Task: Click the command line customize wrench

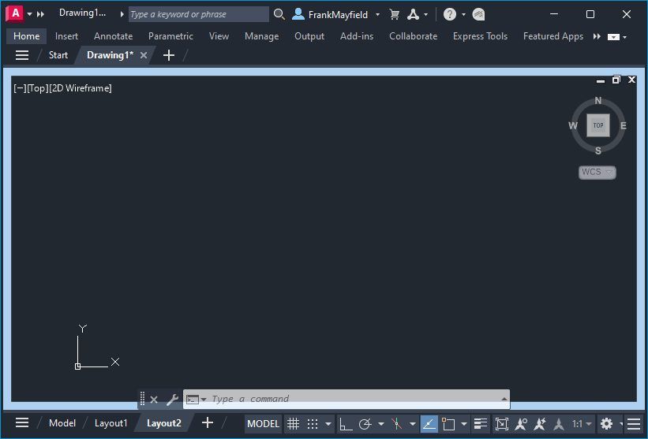Action: (172, 400)
